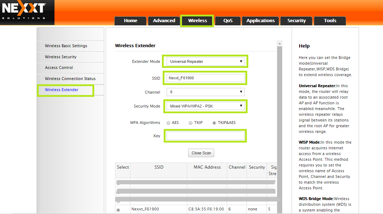Open the Tools tab
Screen dimensions: 383x214
coord(330,21)
